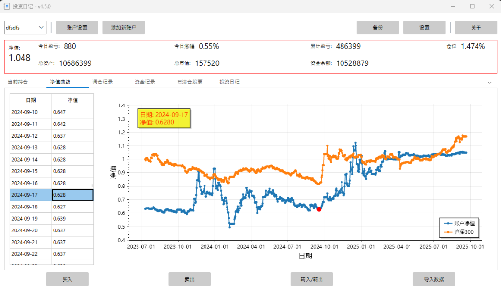Open 设置 from the top bar
This screenshot has height=291, width=501.
coord(424,28)
